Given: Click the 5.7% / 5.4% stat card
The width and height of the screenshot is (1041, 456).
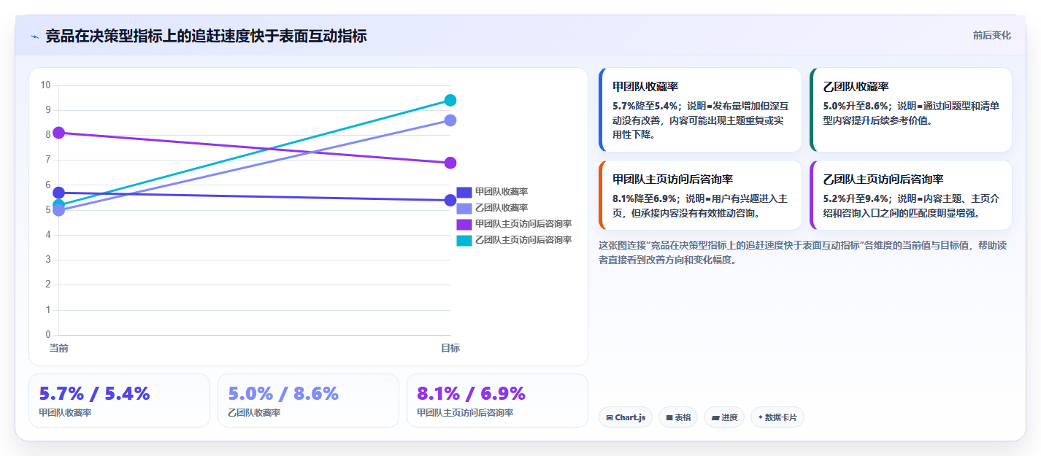Looking at the screenshot, I should [x=119, y=401].
